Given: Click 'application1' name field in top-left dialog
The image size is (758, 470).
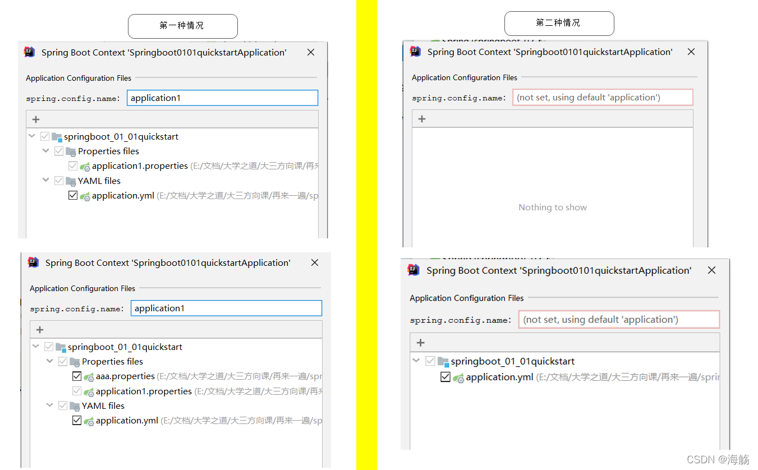Looking at the screenshot, I should click(x=222, y=98).
